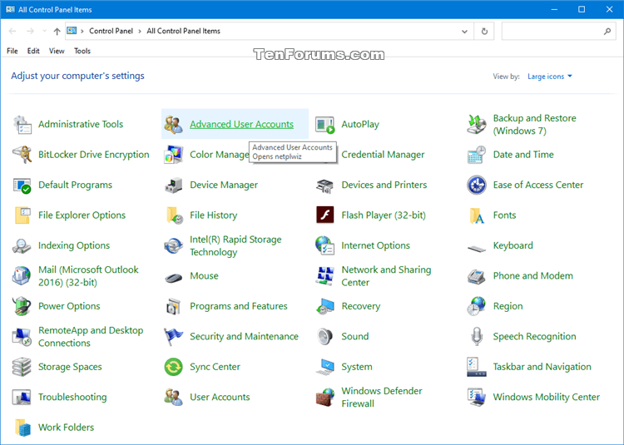Image resolution: width=624 pixels, height=445 pixels.
Task: Click the Work Folders icon
Action: click(22, 427)
